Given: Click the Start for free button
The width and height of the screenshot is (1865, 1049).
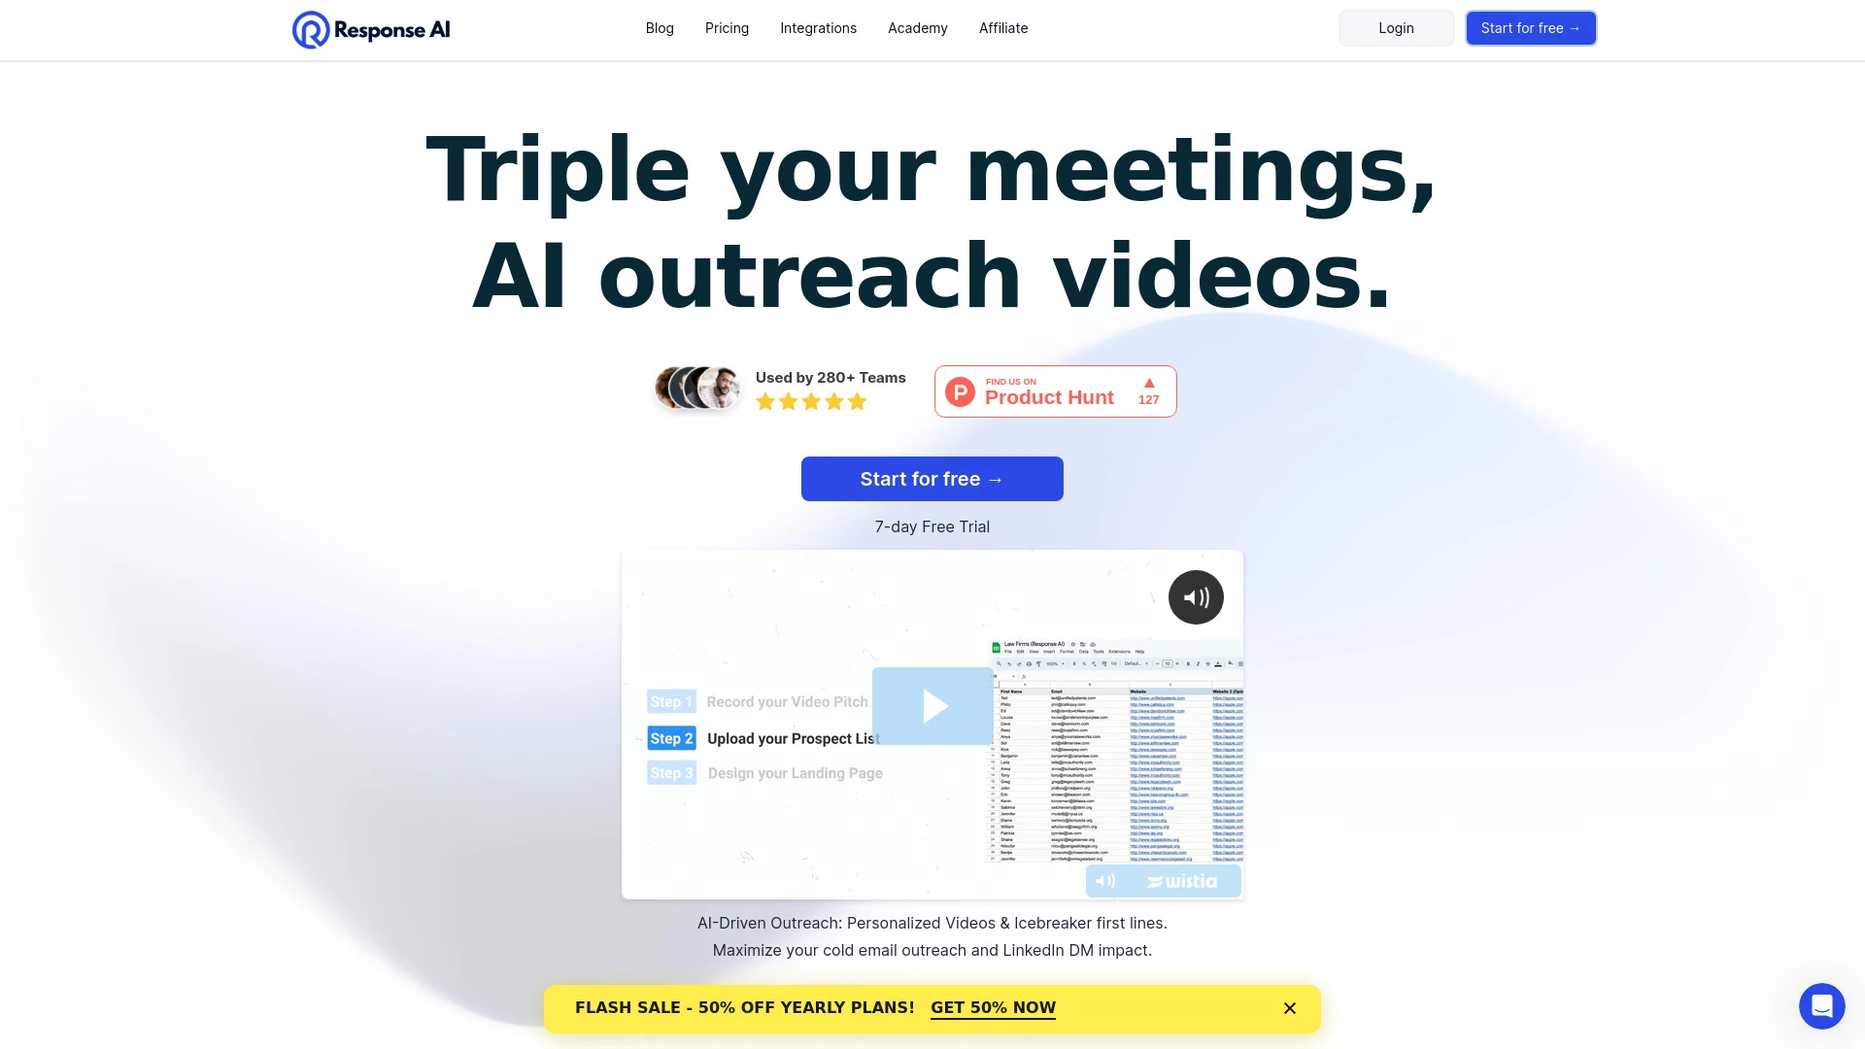Looking at the screenshot, I should [932, 479].
